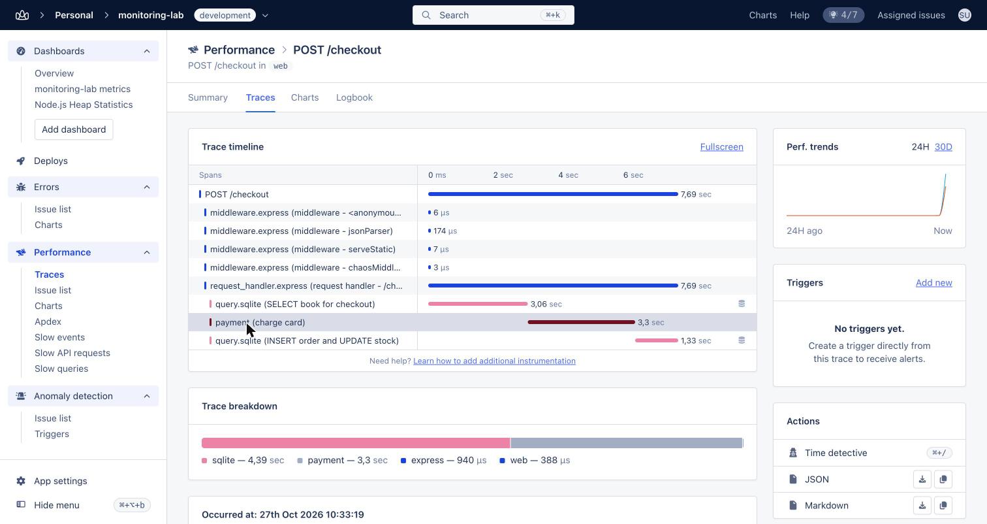The height and width of the screenshot is (524, 987).
Task: Open the 4/7 lightbulb progress badge
Action: (843, 15)
